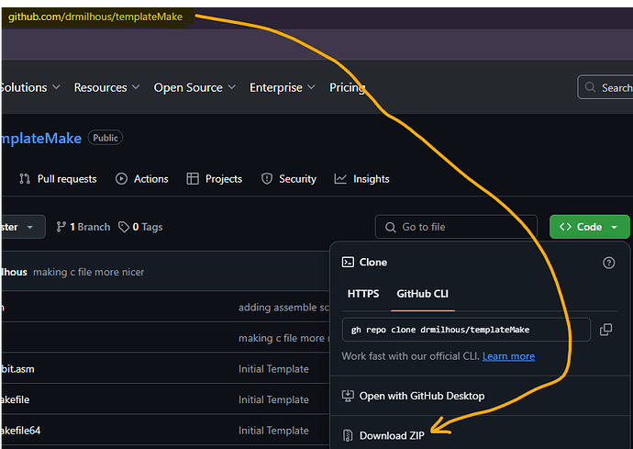Expand the Open Source menu
This screenshot has height=449, width=633.
(194, 87)
